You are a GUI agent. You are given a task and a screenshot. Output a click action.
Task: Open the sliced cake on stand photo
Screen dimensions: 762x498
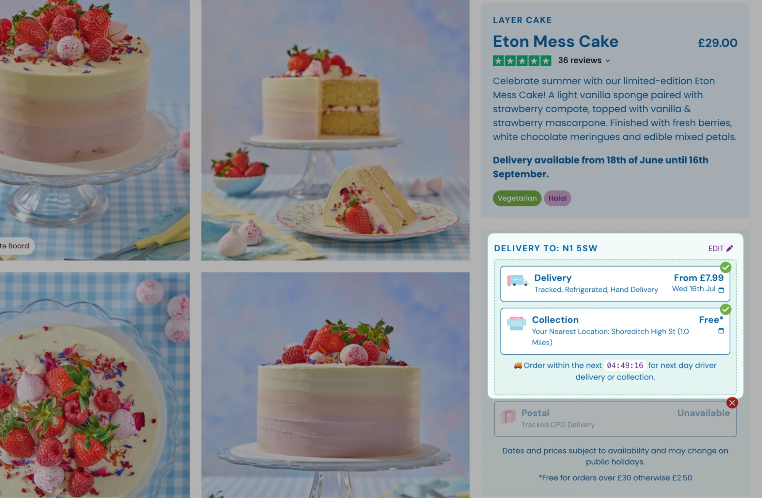point(335,130)
